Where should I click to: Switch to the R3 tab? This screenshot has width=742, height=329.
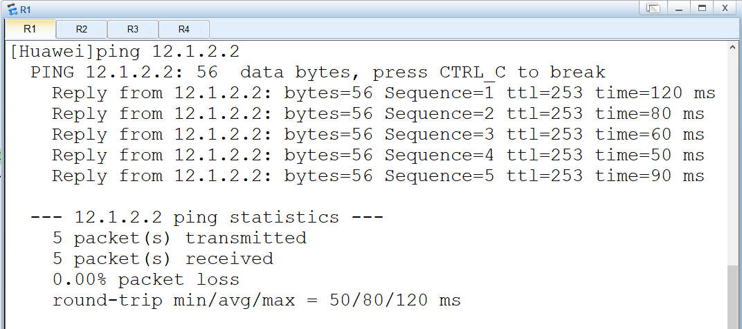coord(132,29)
